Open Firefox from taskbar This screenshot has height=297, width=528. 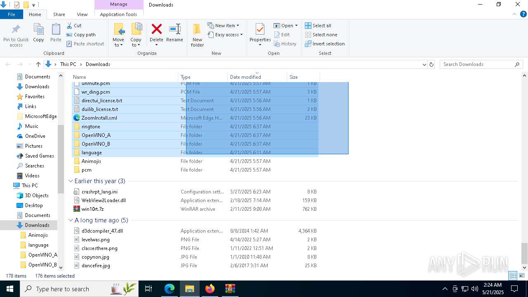click(210, 289)
